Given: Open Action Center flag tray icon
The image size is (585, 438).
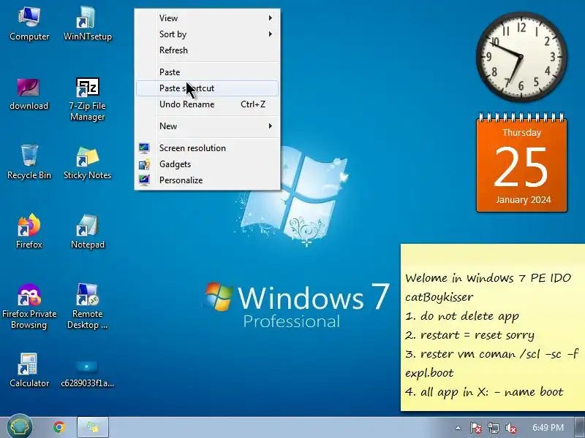Looking at the screenshot, I should coord(475,428).
